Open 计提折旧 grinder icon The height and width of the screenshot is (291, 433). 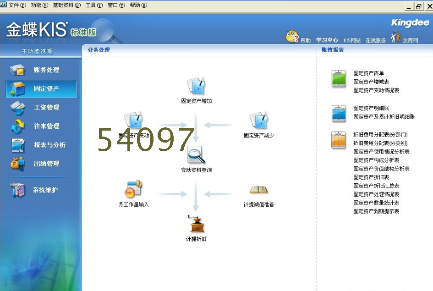tap(196, 224)
